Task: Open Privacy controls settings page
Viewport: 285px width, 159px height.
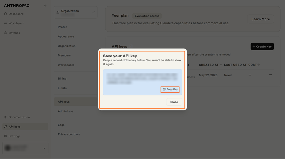Action: pyautogui.click(x=69, y=134)
